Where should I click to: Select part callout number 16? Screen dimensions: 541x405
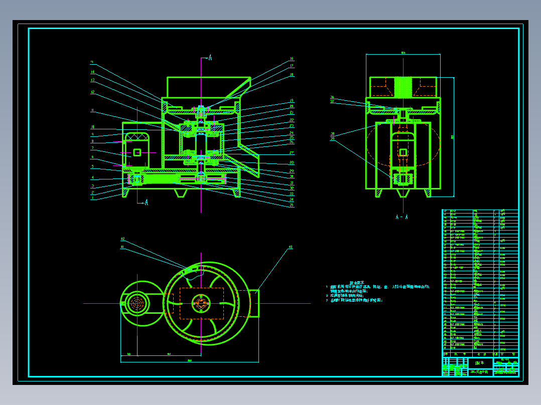(x=292, y=59)
